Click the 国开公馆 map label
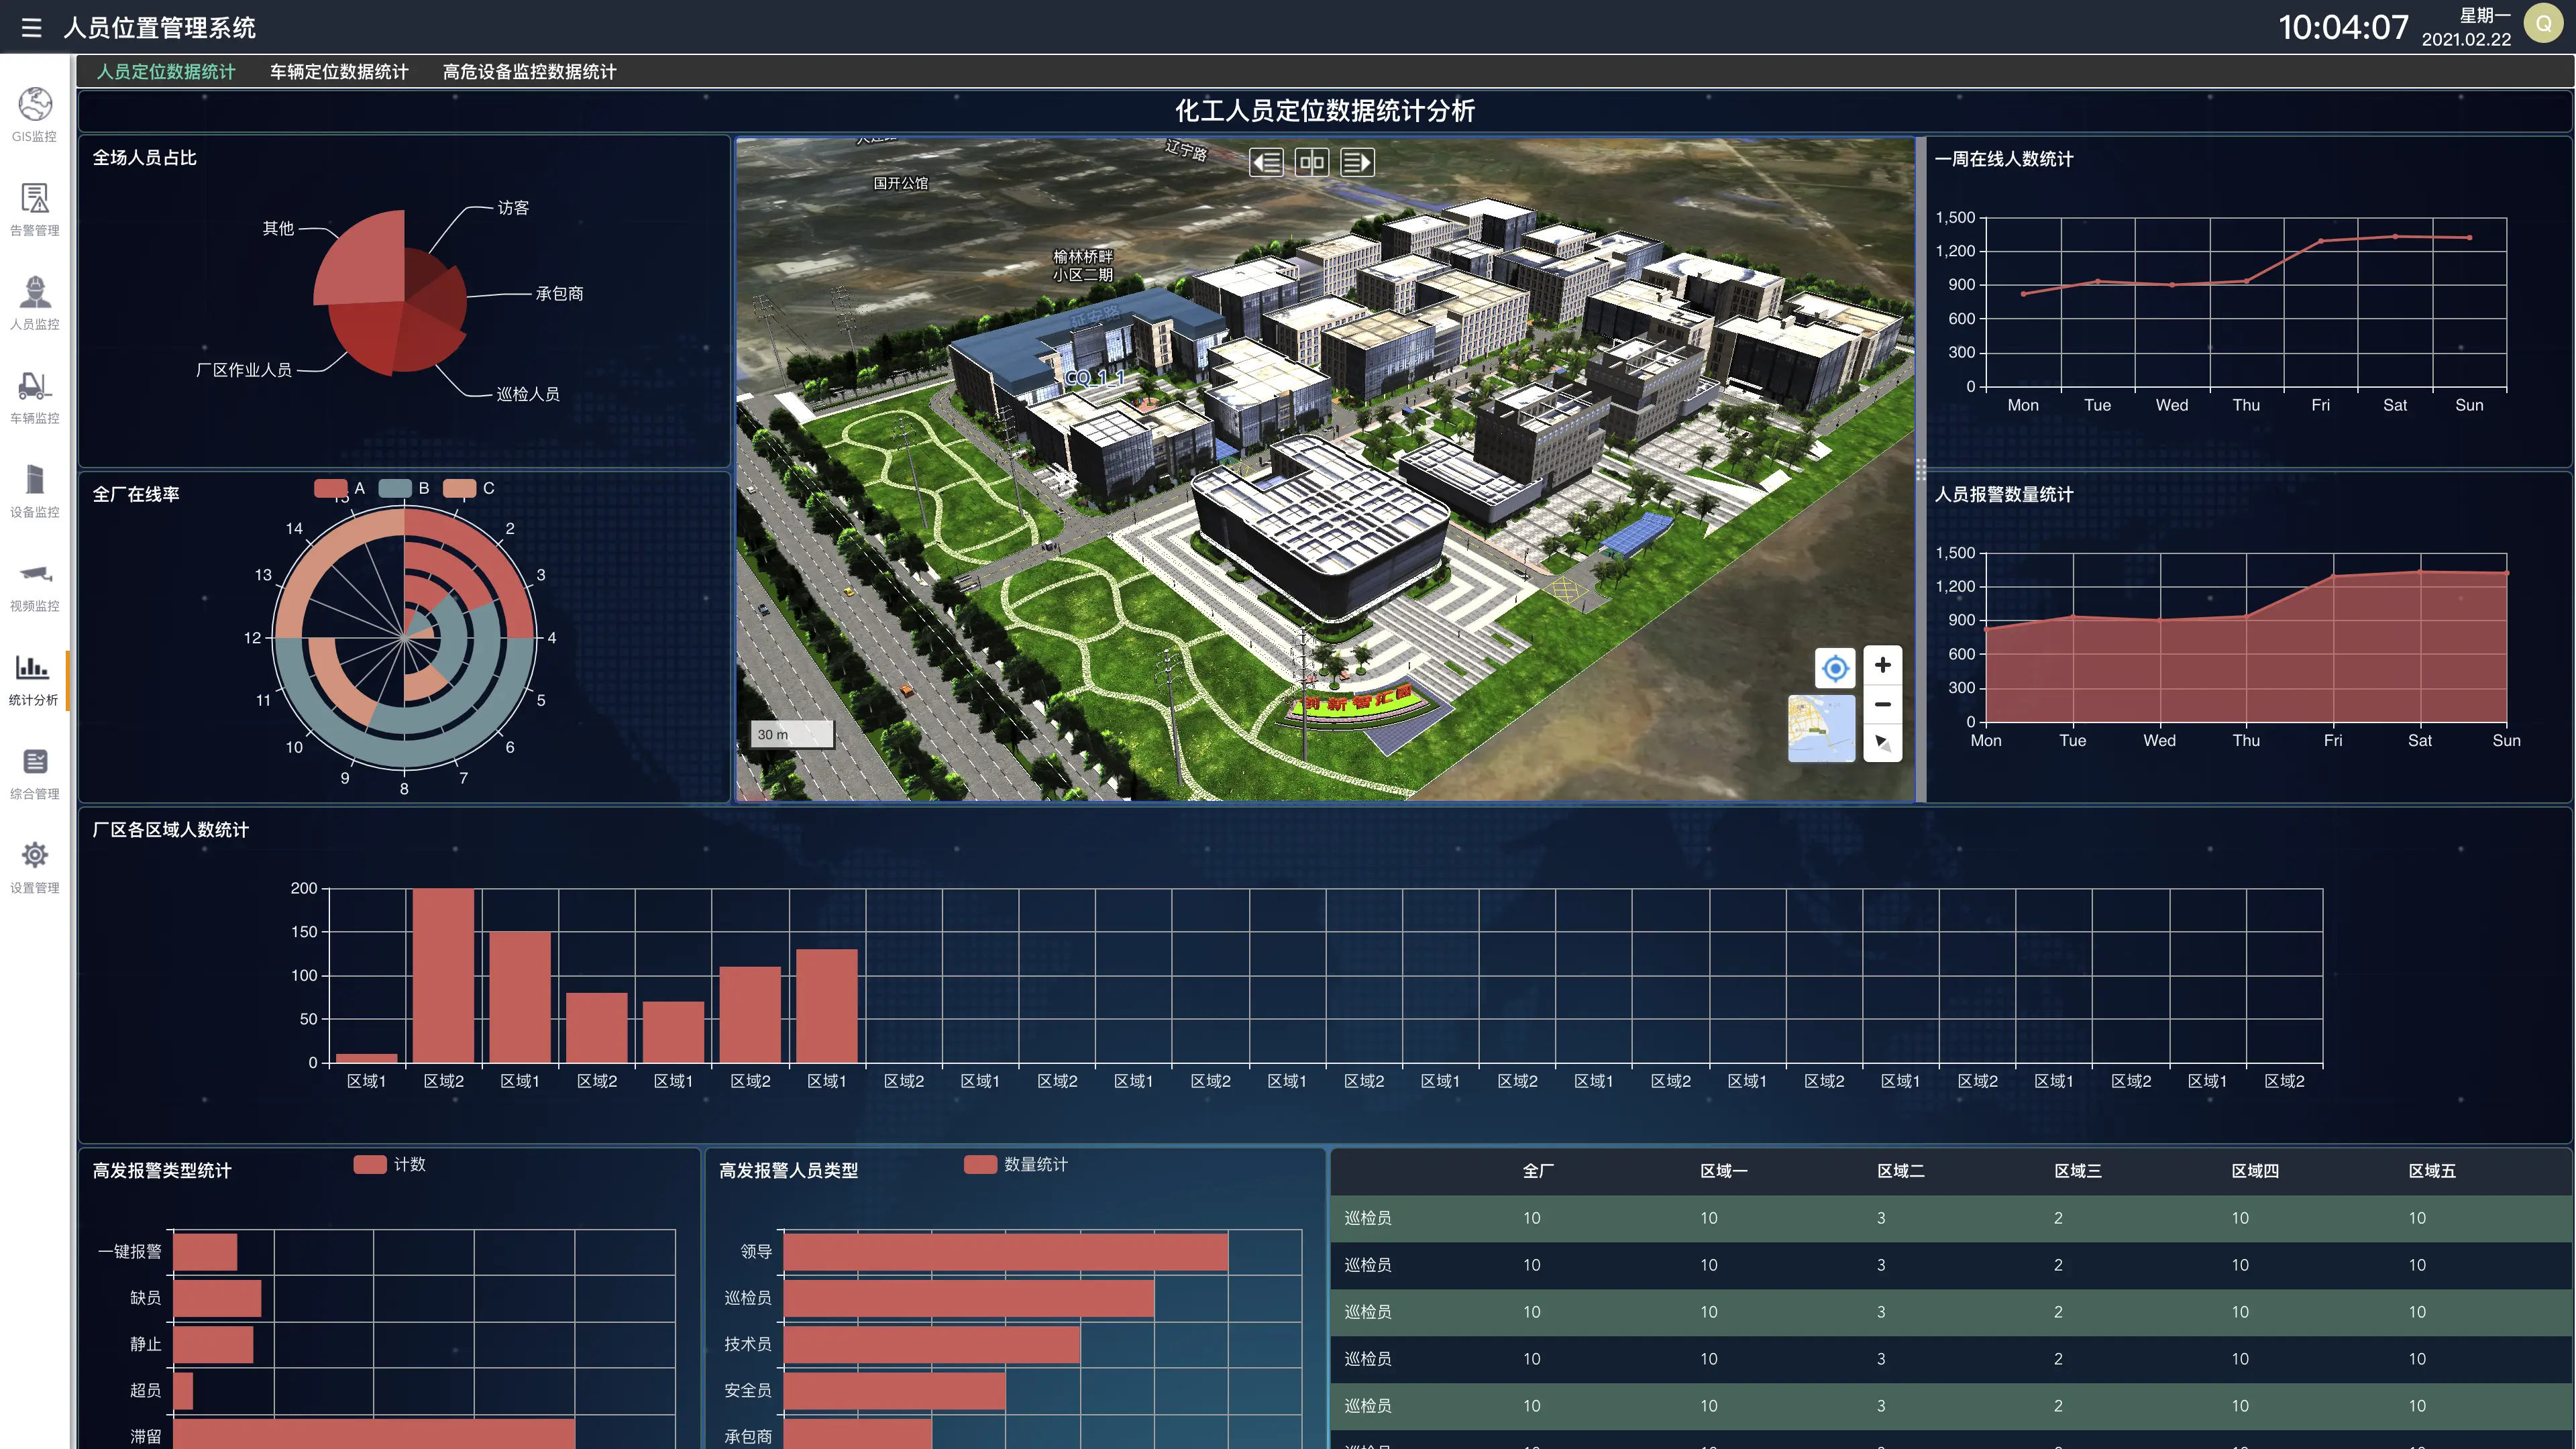The image size is (2576, 1449). [900, 183]
